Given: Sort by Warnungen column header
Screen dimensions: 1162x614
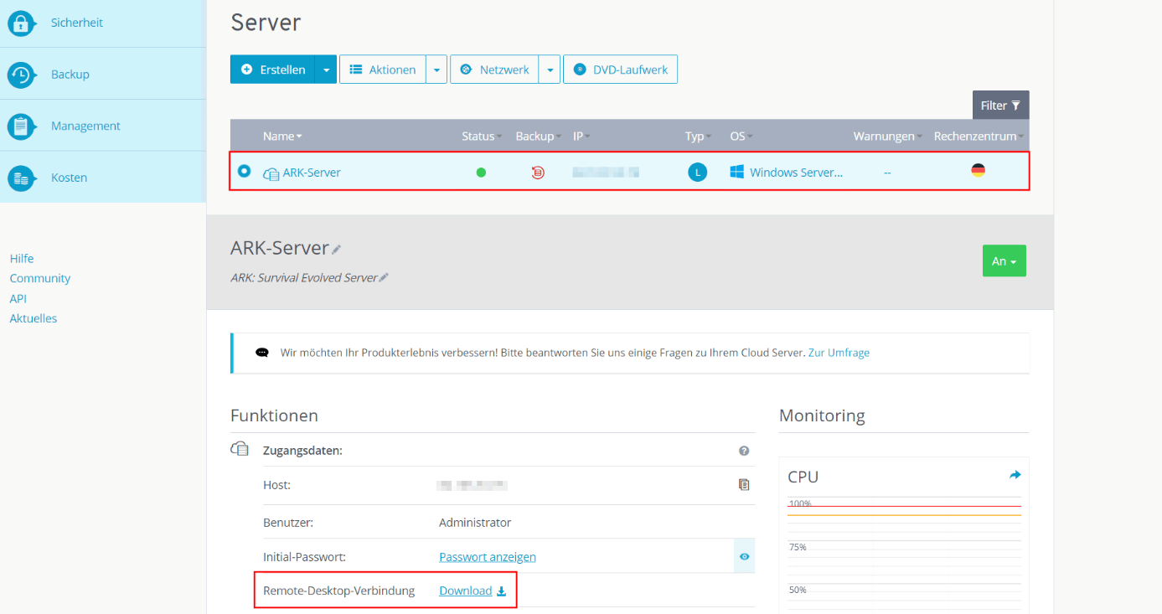Looking at the screenshot, I should [887, 136].
